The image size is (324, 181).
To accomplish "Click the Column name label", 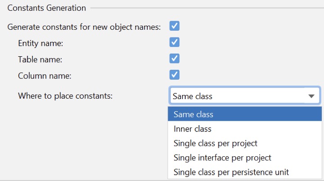I will (44, 76).
